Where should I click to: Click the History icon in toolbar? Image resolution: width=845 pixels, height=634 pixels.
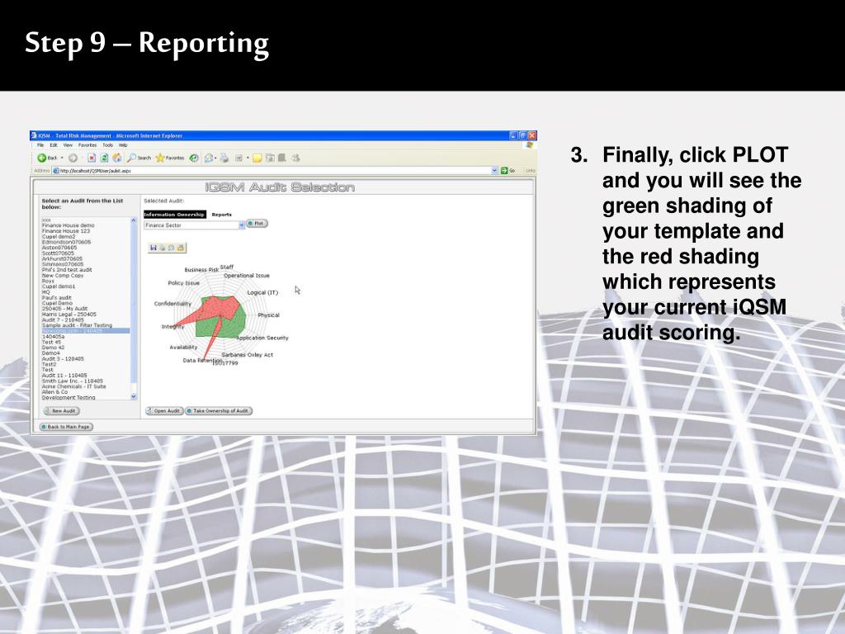194,158
